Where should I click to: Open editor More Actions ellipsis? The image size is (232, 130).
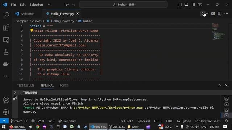point(226,14)
